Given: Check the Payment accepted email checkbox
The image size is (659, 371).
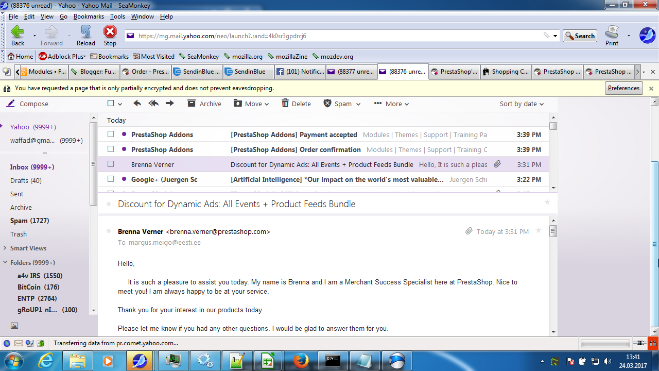Looking at the screenshot, I should coord(111,134).
